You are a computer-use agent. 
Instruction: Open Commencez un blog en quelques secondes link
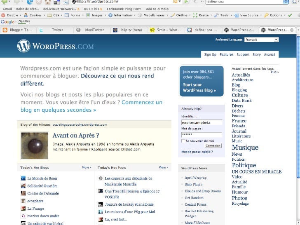click(x=91, y=106)
